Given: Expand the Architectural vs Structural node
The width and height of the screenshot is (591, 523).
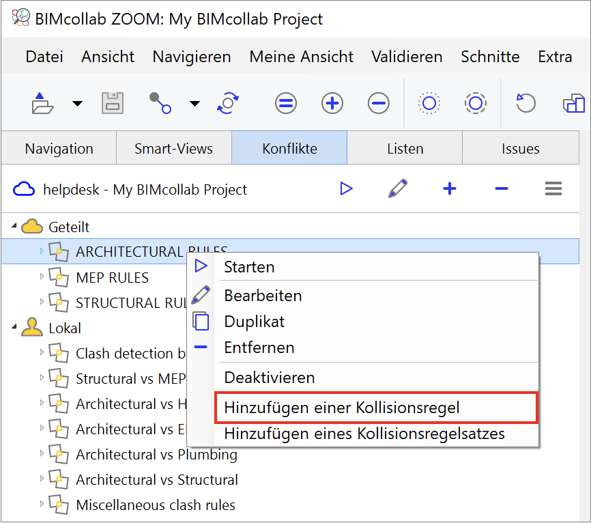Looking at the screenshot, I should coord(42,479).
